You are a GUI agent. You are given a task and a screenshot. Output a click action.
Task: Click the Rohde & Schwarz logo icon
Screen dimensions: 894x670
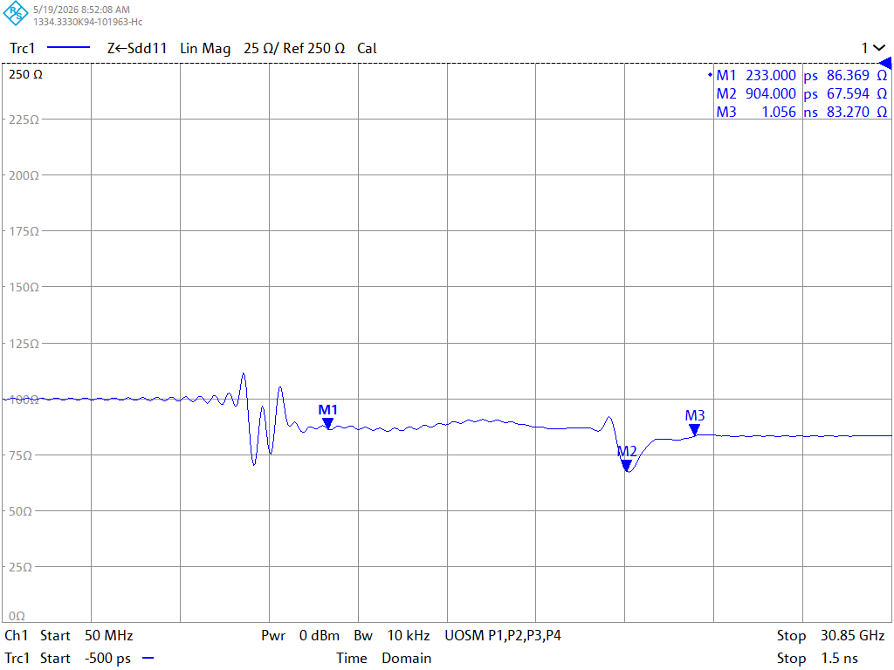coord(16,14)
